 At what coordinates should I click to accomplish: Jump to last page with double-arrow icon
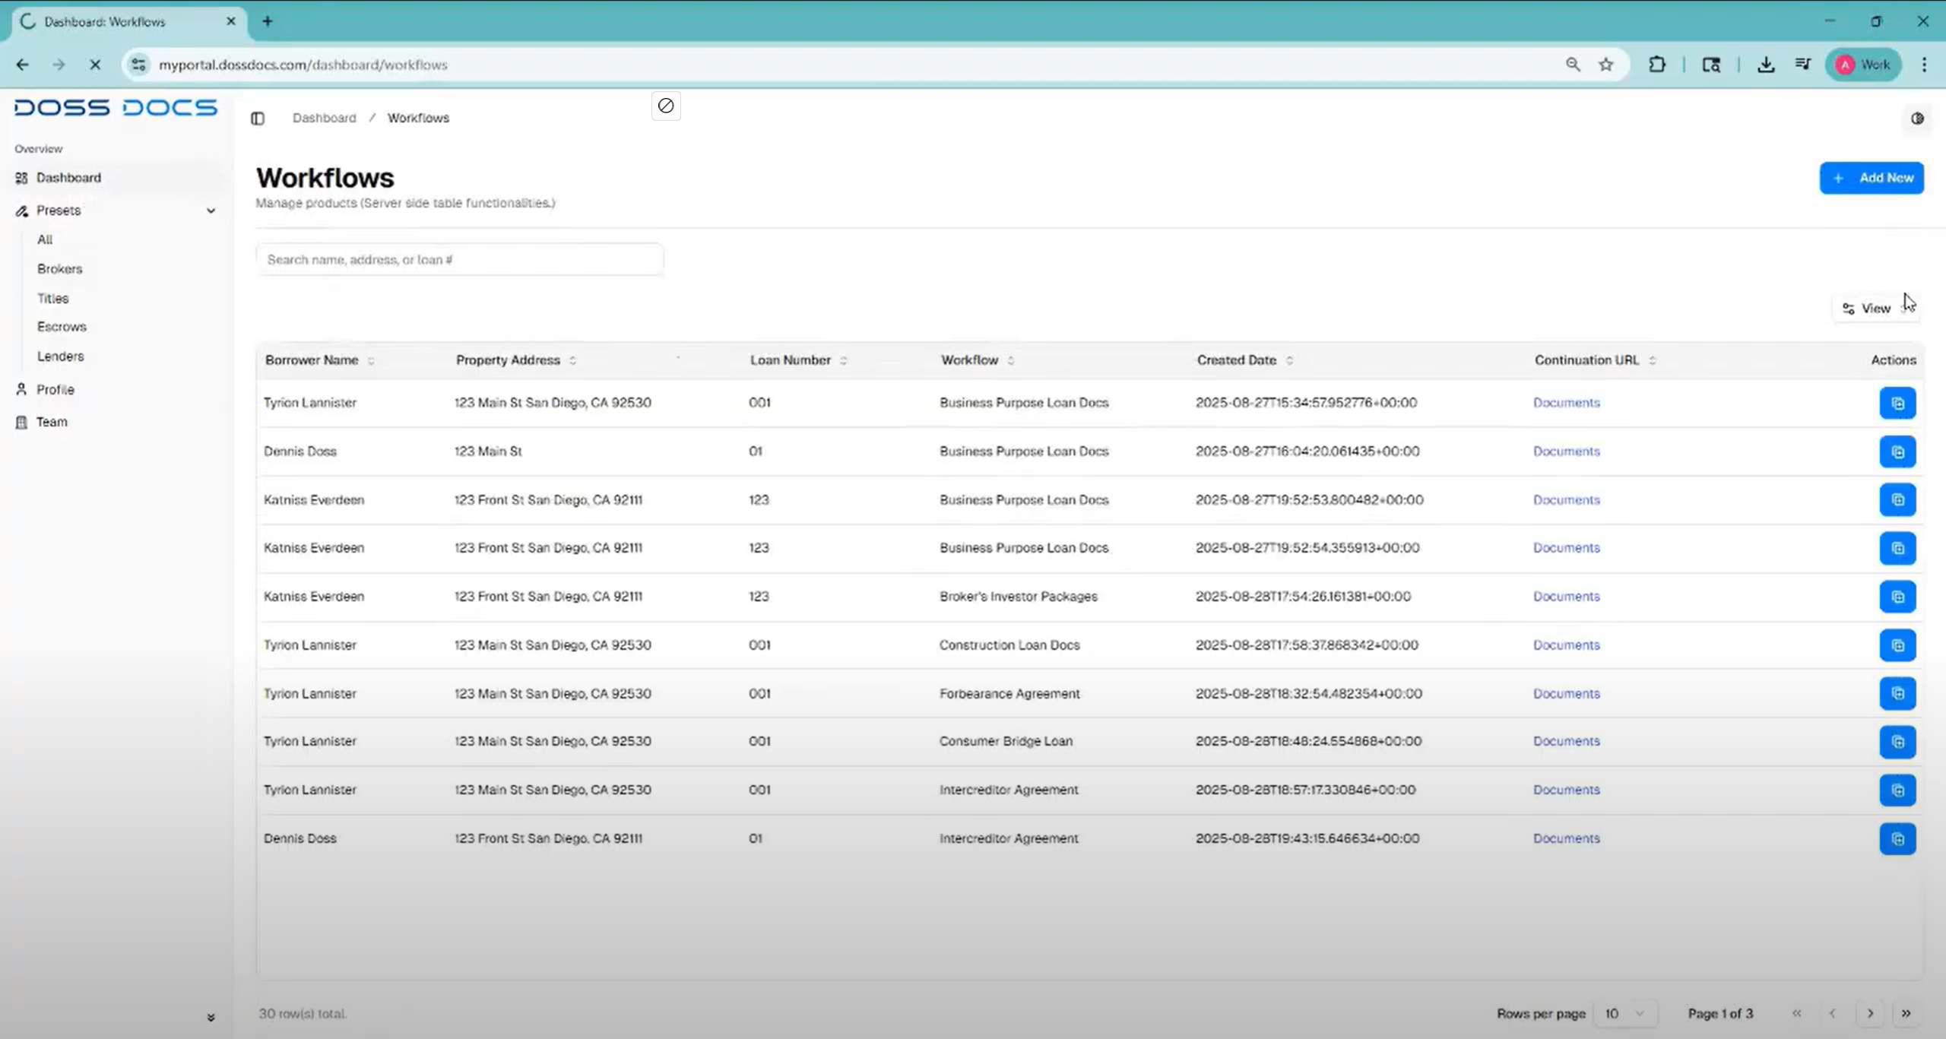(1907, 1013)
